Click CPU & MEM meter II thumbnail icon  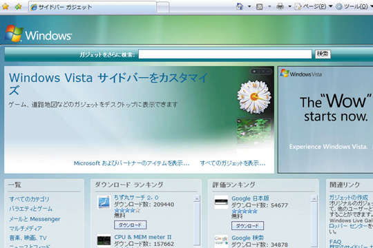point(104,240)
